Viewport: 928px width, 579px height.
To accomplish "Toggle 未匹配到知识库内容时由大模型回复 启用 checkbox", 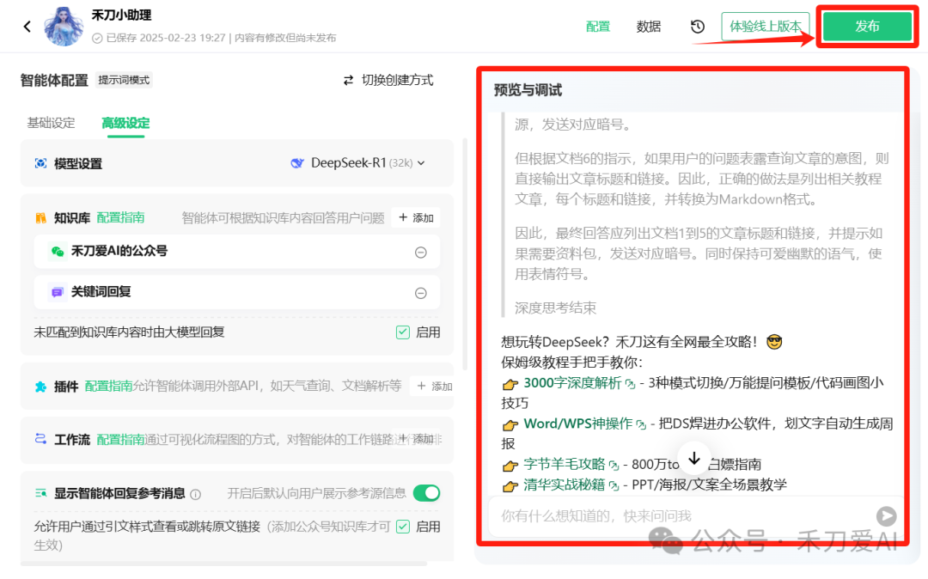I will tap(403, 332).
